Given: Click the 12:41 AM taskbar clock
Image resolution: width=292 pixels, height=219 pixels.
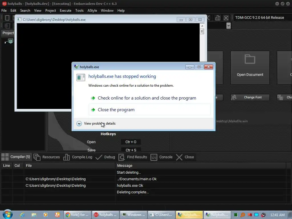Looking at the screenshot, I should [277, 215].
